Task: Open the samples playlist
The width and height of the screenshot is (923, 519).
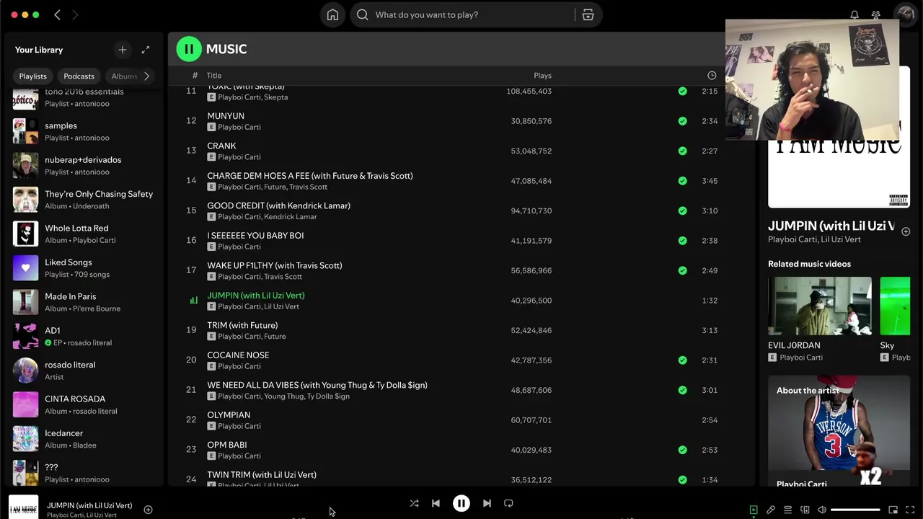Action: [85, 131]
